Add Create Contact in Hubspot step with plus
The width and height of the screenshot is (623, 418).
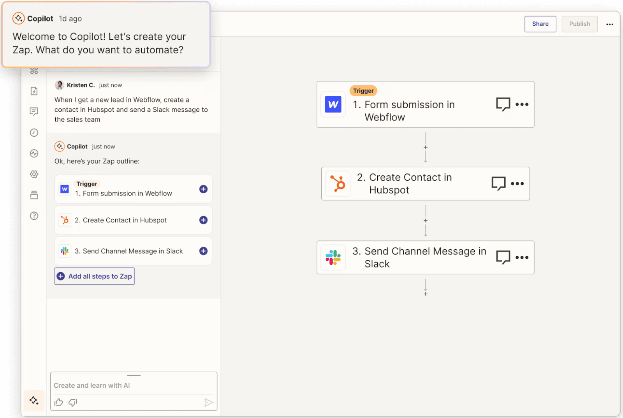[x=203, y=220]
